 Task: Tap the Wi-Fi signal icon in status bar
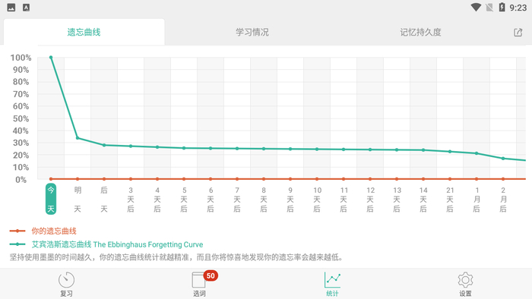pyautogui.click(x=476, y=7)
